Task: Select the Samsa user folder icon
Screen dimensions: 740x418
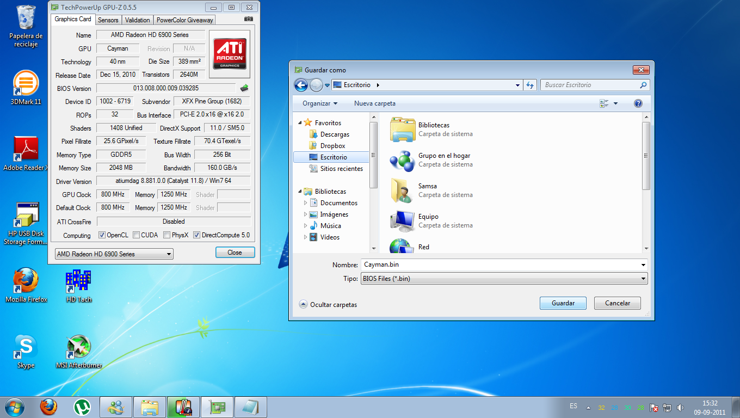Action: click(x=403, y=190)
